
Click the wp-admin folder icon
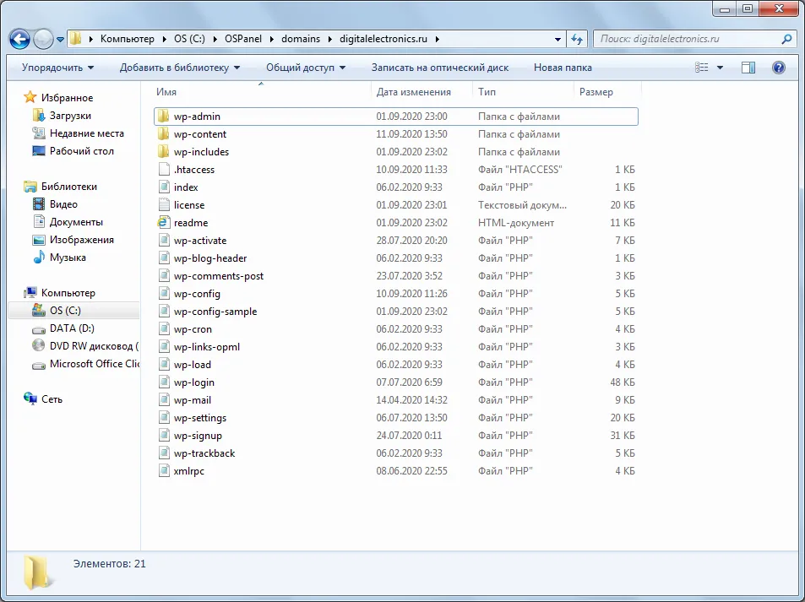coord(163,117)
